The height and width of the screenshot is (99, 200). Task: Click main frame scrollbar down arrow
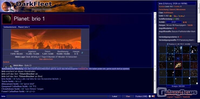(x=155, y=66)
